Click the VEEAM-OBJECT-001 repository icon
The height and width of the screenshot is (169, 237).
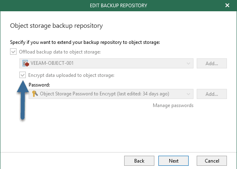(x=25, y=63)
